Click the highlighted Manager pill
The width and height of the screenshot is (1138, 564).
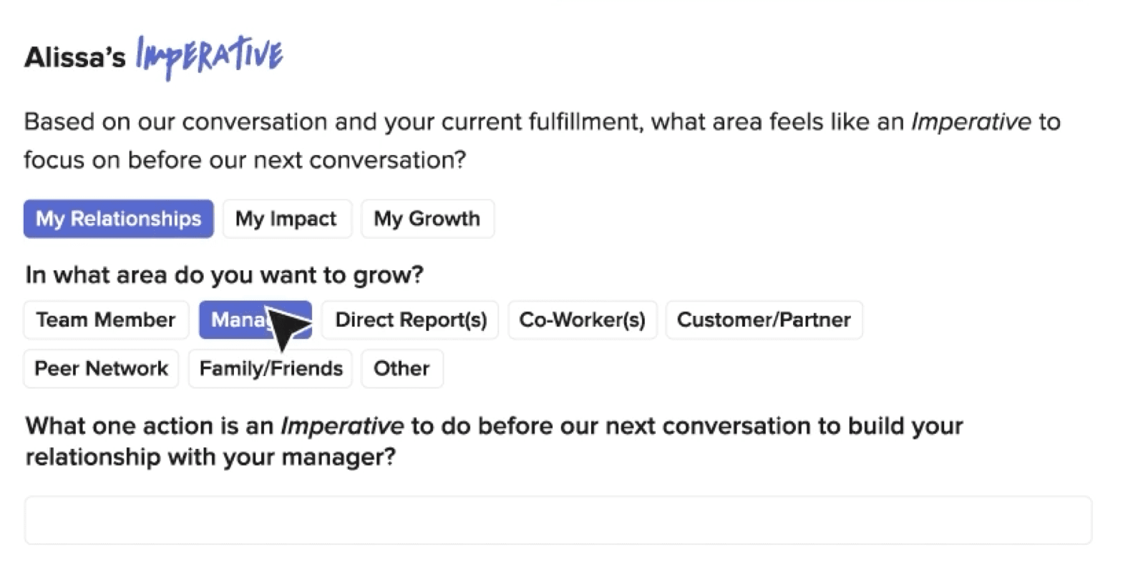tap(236, 320)
